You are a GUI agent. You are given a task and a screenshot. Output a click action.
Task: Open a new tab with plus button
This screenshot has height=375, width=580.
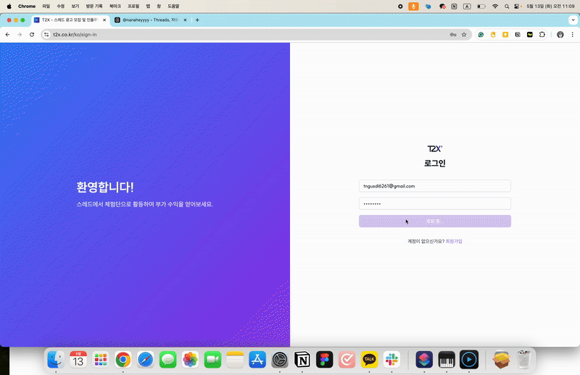tap(197, 20)
